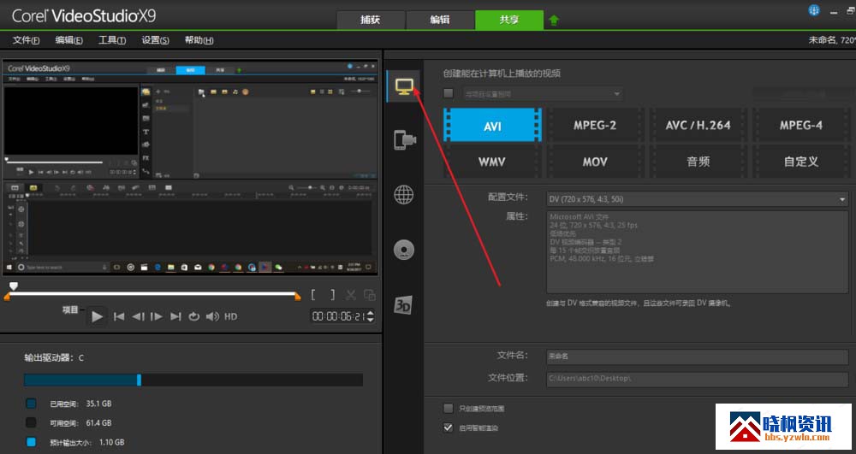Image resolution: width=856 pixels, height=454 pixels.
Task: Click the 1.10 GB estimated size value
Action: coord(111,442)
